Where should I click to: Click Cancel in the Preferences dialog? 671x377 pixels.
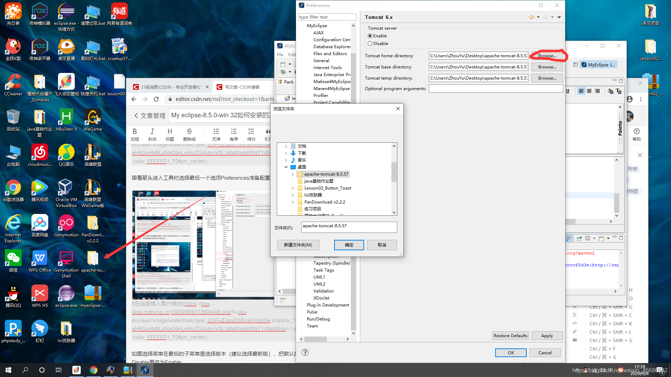545,353
